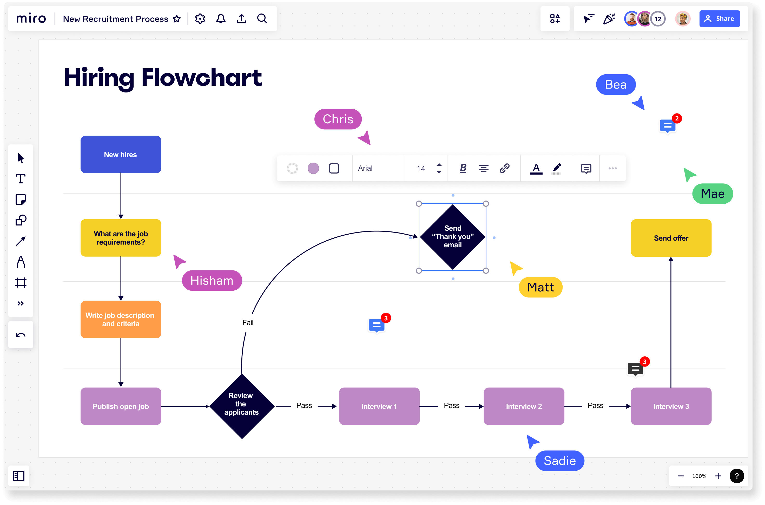Click the purple color swatch in toolbar
The image size is (765, 505).
pyautogui.click(x=313, y=168)
